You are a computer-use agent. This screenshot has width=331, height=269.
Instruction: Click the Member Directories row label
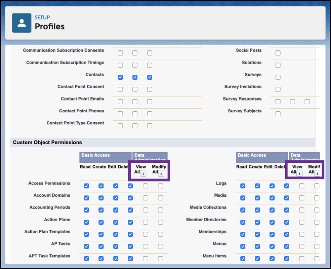[206, 219]
